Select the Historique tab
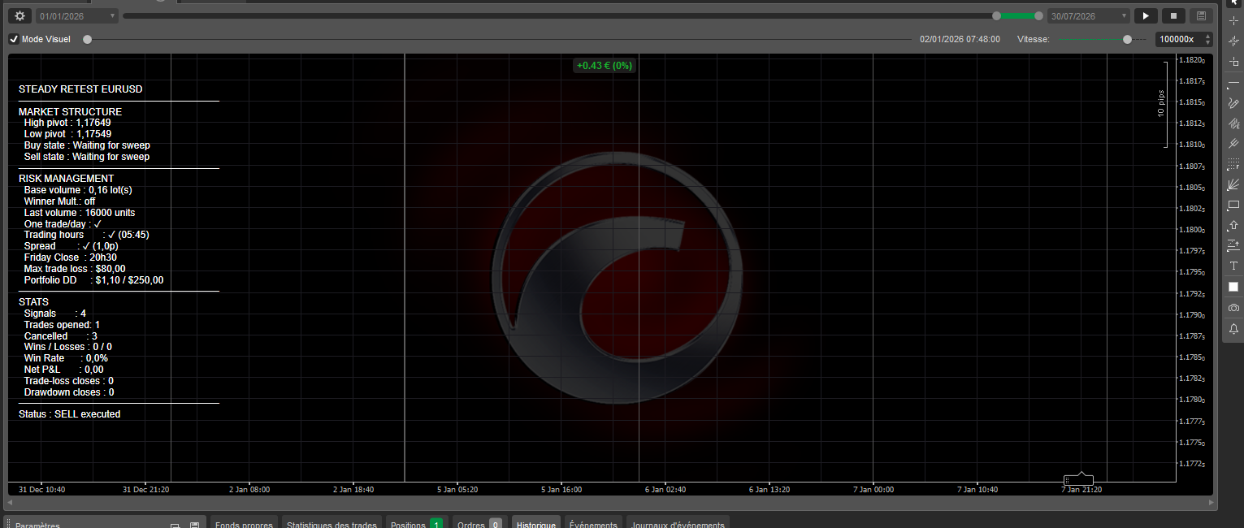The width and height of the screenshot is (1244, 528). (x=536, y=524)
